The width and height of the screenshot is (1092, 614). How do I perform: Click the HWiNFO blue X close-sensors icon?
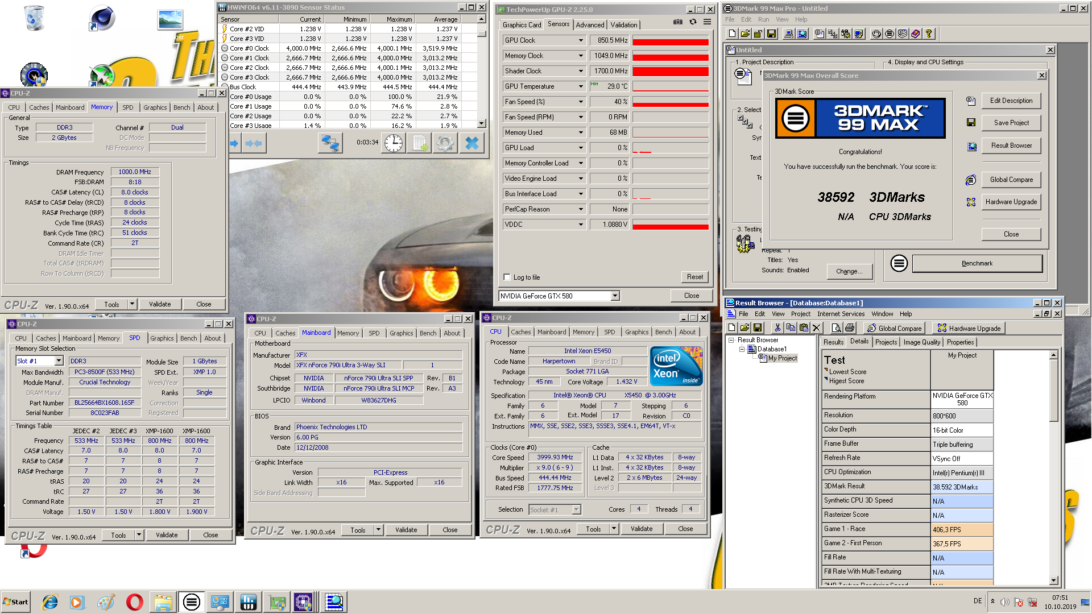[472, 143]
